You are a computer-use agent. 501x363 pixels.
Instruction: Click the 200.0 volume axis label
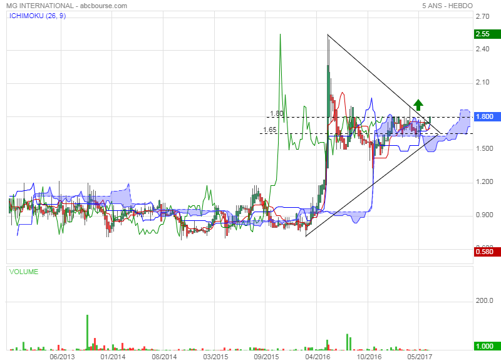484,301
